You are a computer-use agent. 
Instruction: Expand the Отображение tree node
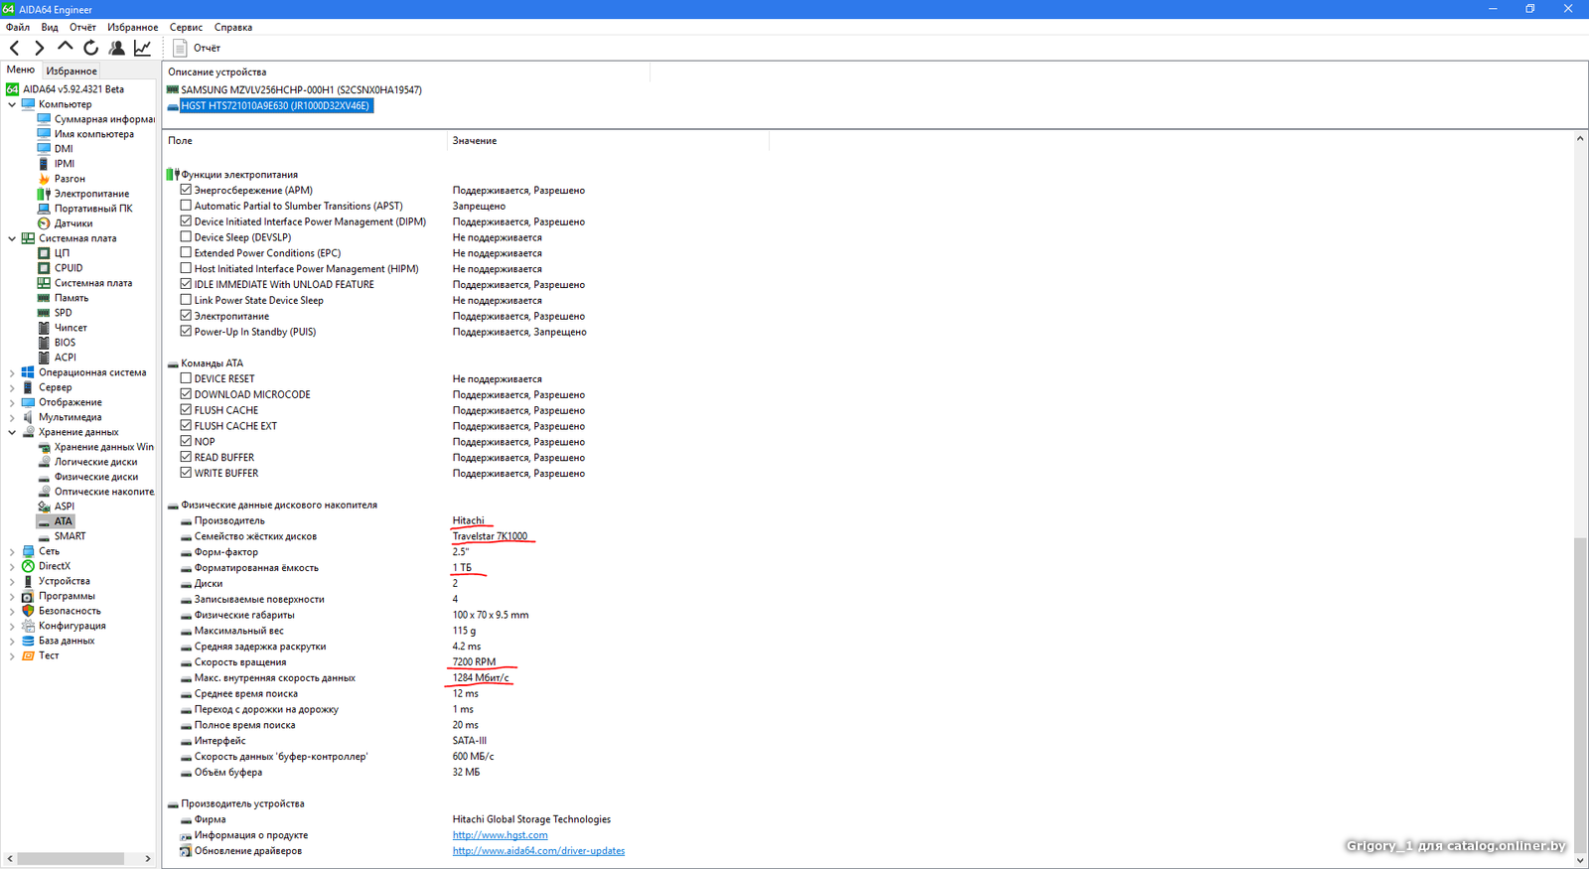coord(12,402)
